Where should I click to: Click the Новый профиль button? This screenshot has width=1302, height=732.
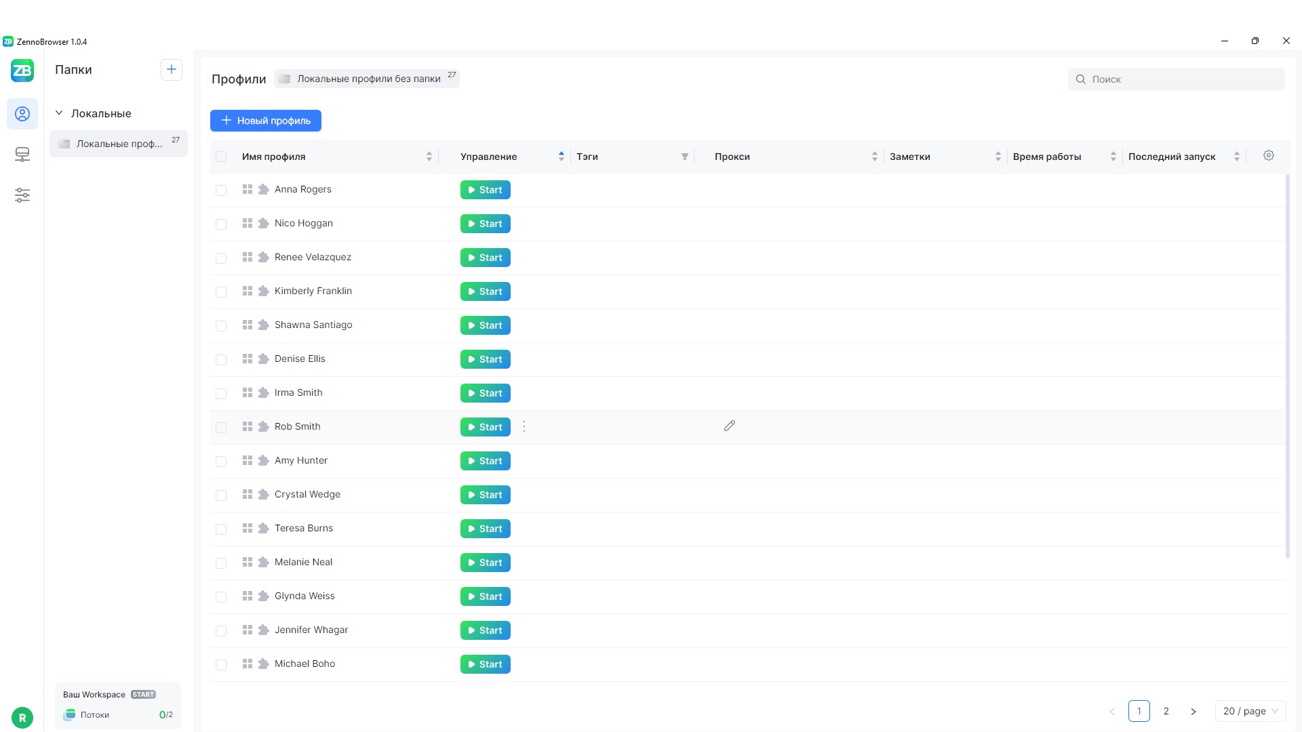266,121
